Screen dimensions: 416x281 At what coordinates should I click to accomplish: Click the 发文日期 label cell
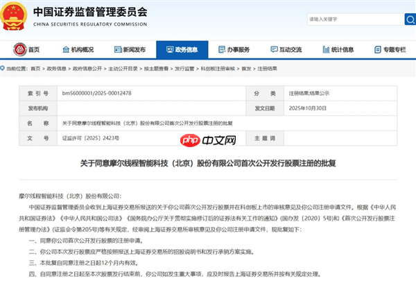point(265,108)
